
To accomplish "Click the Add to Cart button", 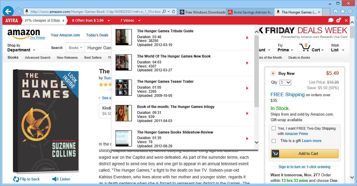I will pyautogui.click(x=305, y=153).
